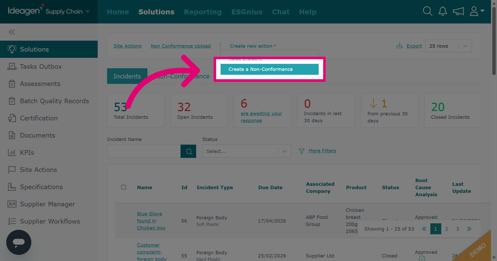Click the announcements megaphone icon
The image size is (497, 261).
point(458,11)
